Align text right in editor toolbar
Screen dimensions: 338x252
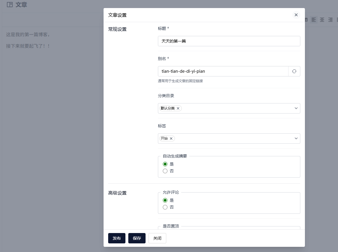(330, 20)
